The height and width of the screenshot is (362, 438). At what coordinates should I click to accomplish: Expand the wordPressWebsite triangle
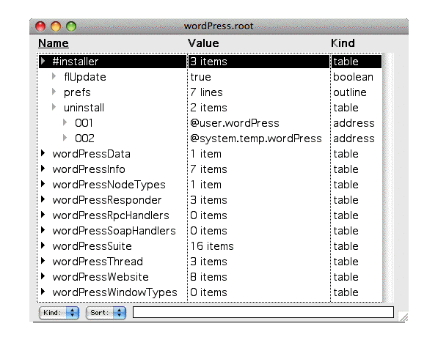click(43, 276)
